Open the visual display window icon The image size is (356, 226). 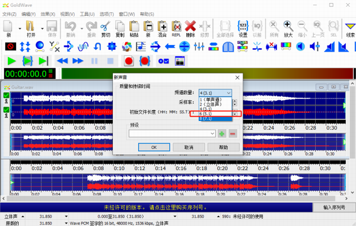(180, 61)
